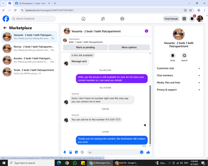The image size is (208, 166).
Task: Open a new browser tab
Action: (x=55, y=3)
